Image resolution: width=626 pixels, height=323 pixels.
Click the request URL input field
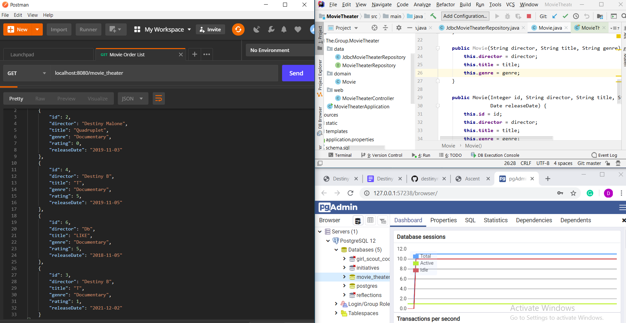click(165, 73)
